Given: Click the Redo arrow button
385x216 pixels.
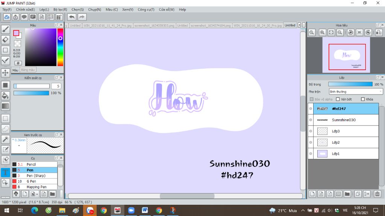Looking at the screenshot, I should click(x=82, y=17).
